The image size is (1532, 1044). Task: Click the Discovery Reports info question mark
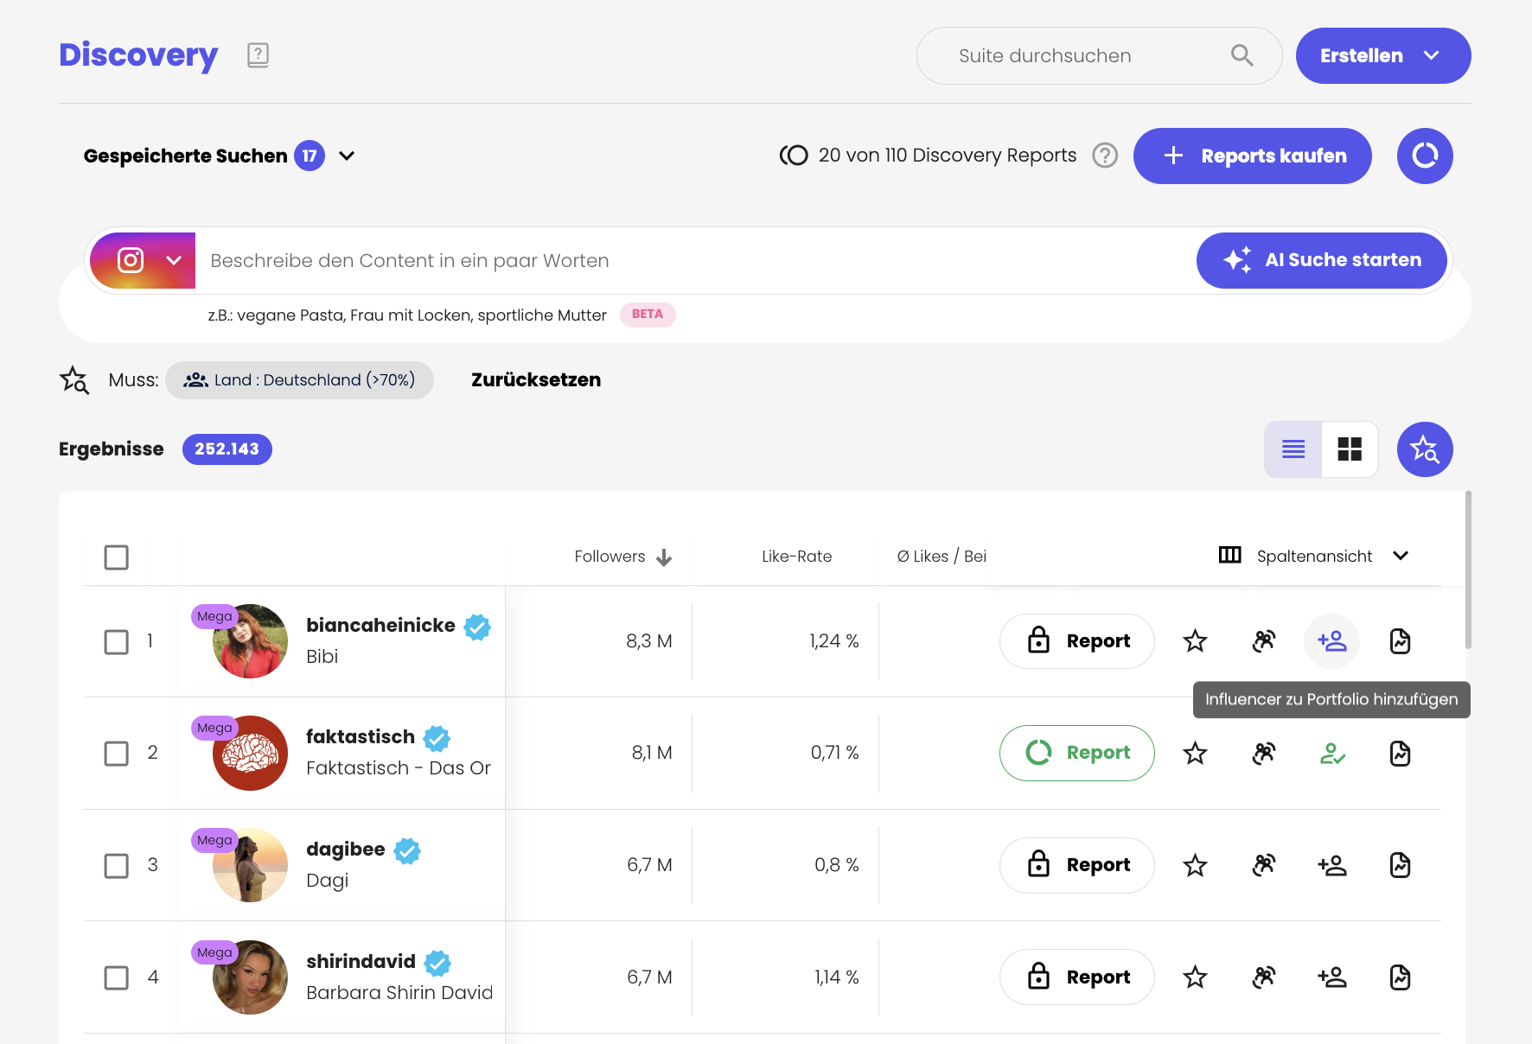(x=1105, y=156)
